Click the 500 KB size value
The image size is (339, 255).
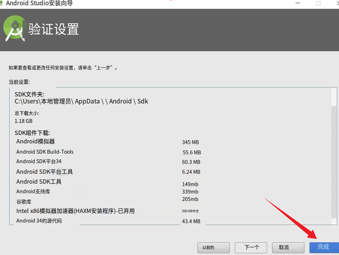tap(190, 211)
